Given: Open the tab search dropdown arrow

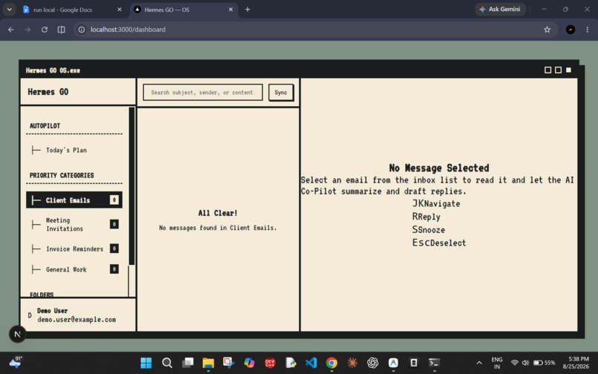Looking at the screenshot, I should tap(9, 10).
